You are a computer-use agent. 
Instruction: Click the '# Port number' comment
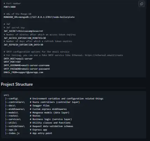12,3
